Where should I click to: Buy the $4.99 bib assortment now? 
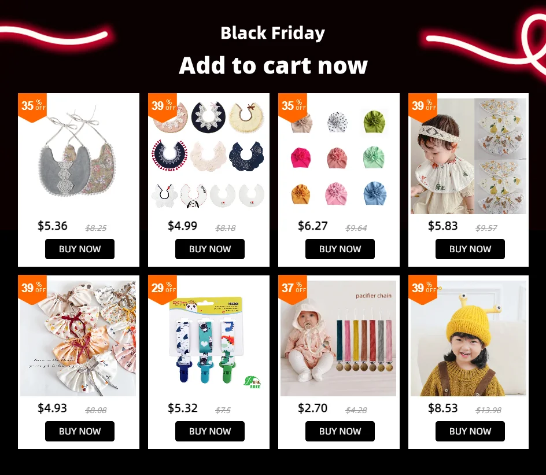pyautogui.click(x=210, y=249)
